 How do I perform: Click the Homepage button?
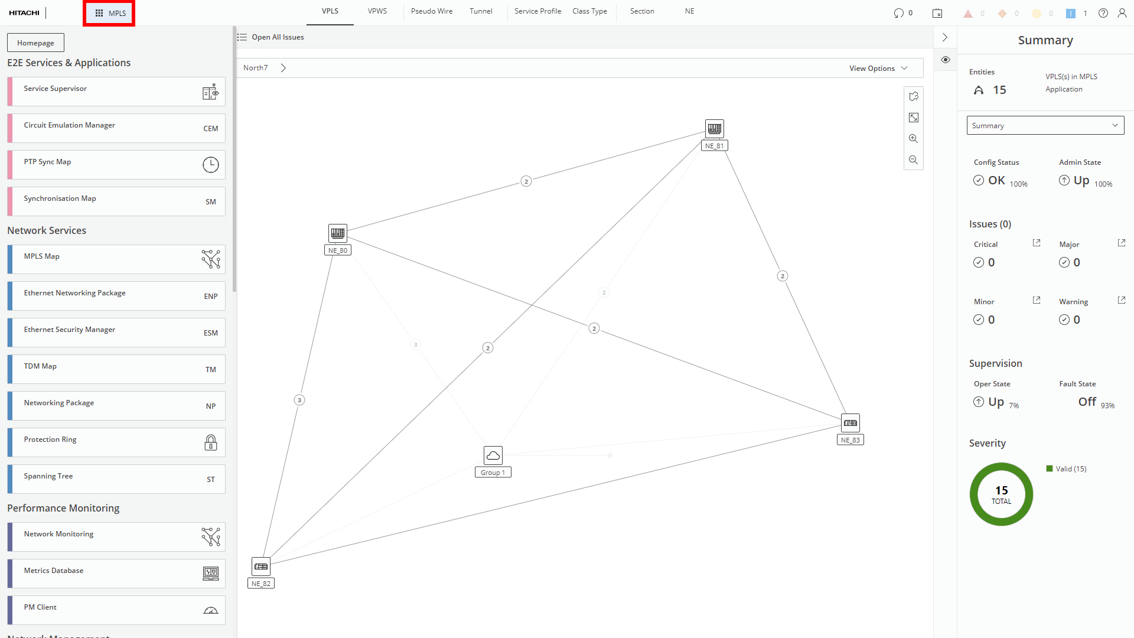[x=35, y=43]
